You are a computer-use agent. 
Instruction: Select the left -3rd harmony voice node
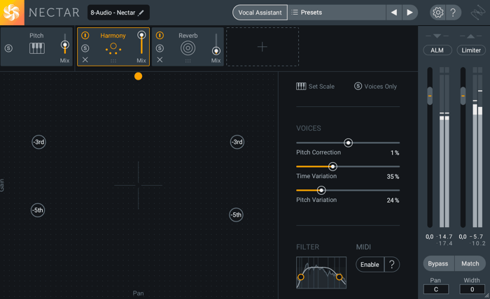click(38, 143)
